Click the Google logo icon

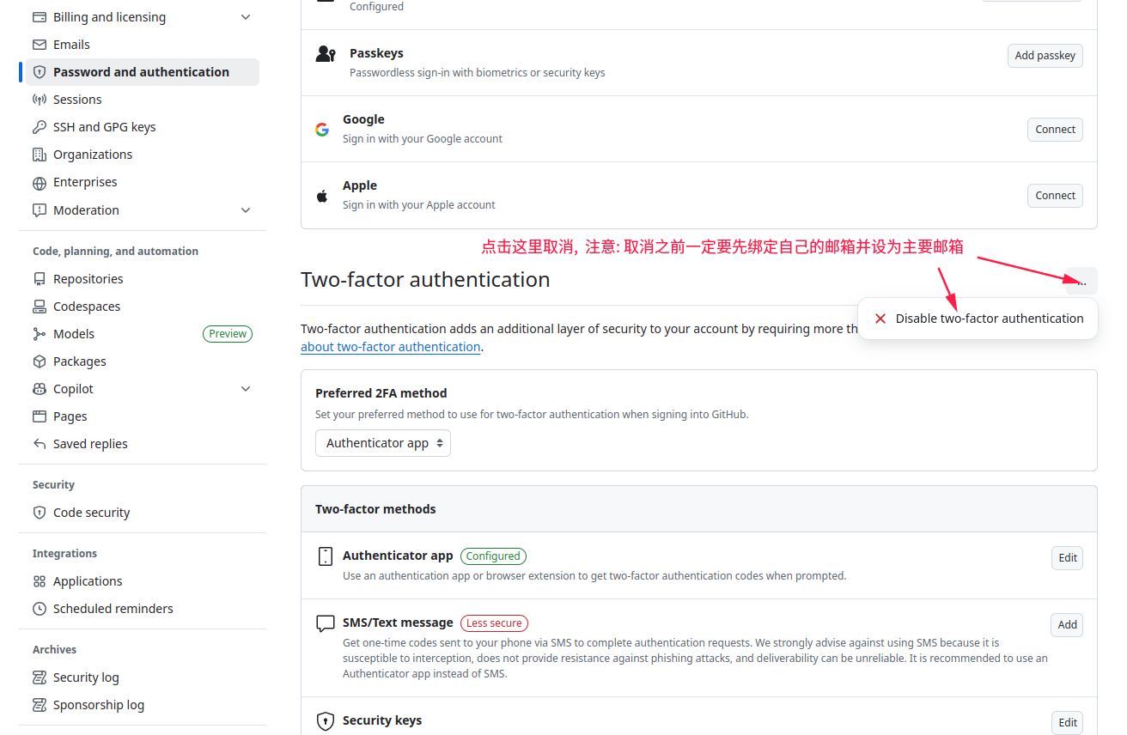(322, 129)
